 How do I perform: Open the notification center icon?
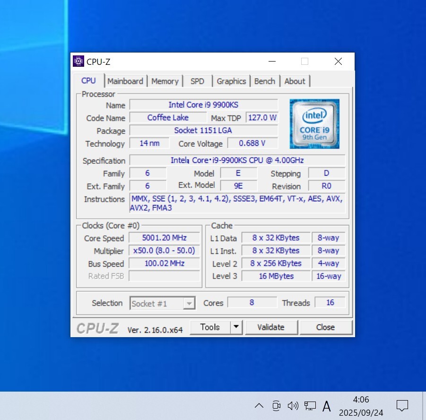402,405
